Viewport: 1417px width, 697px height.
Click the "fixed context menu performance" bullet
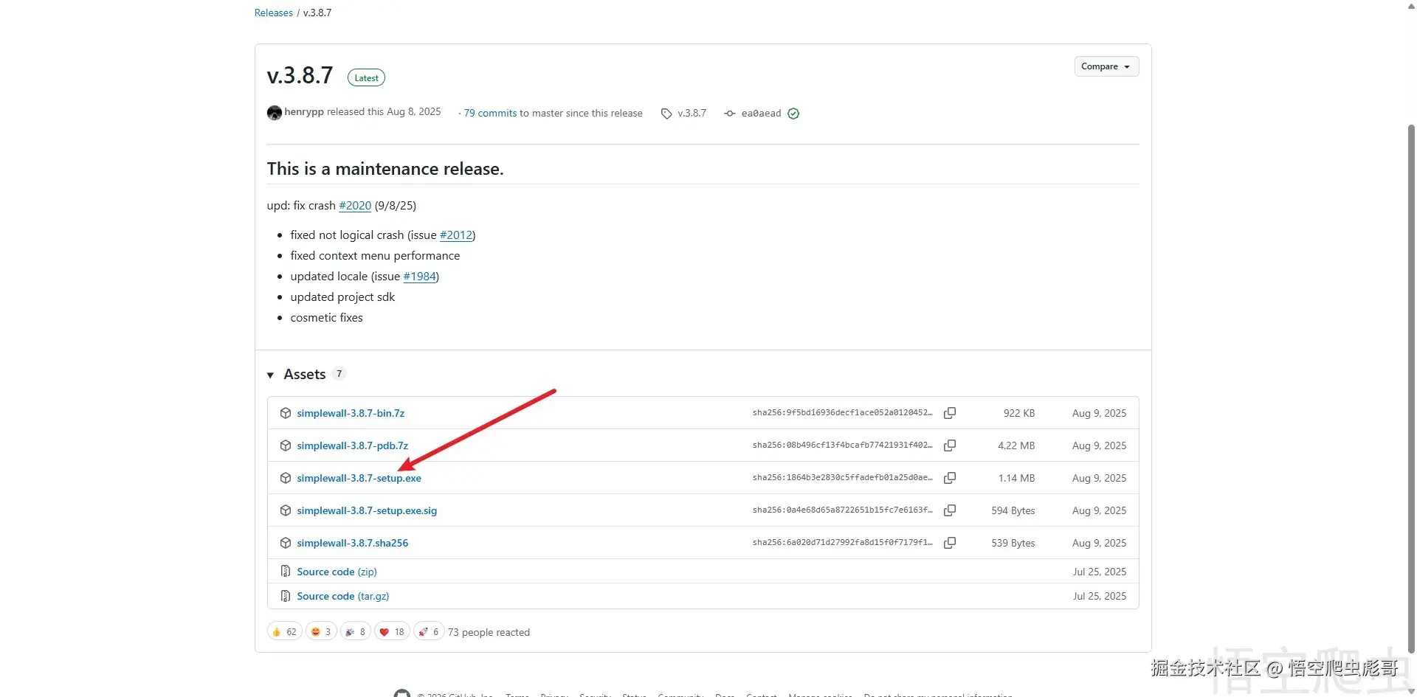375,256
